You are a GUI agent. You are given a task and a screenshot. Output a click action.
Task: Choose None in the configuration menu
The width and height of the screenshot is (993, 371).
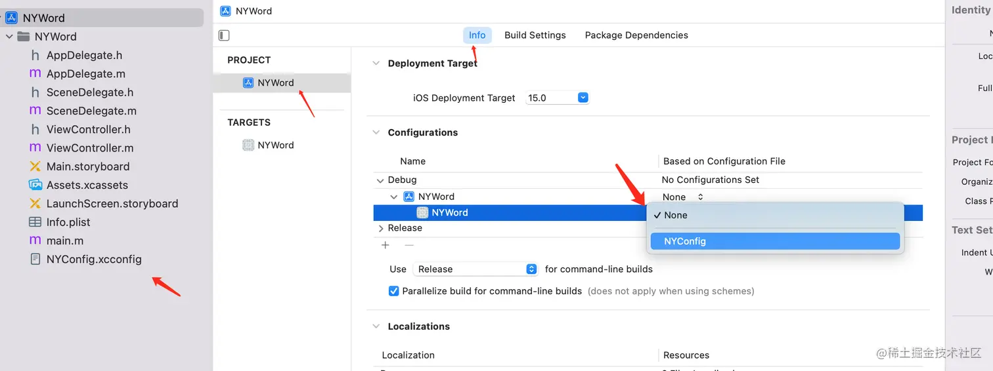[775, 215]
